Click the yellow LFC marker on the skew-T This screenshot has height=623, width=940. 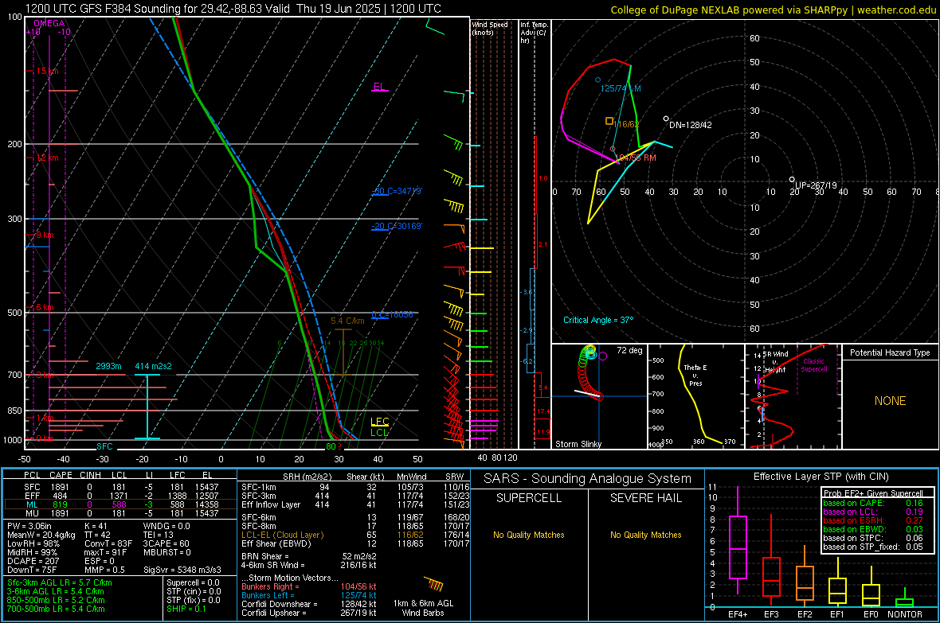[x=380, y=422]
